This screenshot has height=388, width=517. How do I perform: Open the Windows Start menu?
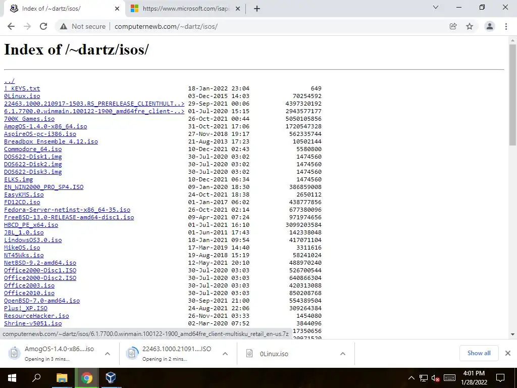(12, 378)
